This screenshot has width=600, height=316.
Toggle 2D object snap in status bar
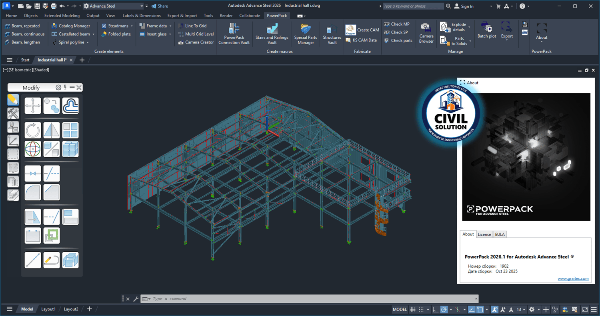tap(480, 310)
